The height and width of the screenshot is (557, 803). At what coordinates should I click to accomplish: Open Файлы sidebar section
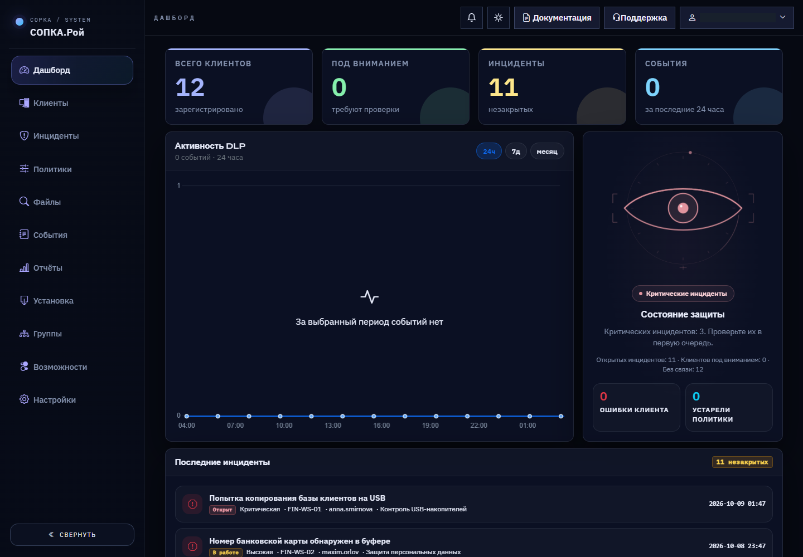[72, 202]
